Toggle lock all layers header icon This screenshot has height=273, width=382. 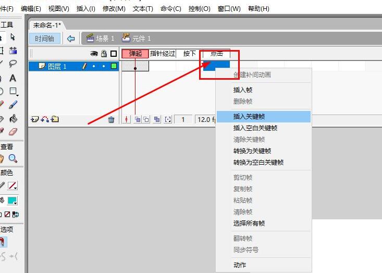point(104,54)
